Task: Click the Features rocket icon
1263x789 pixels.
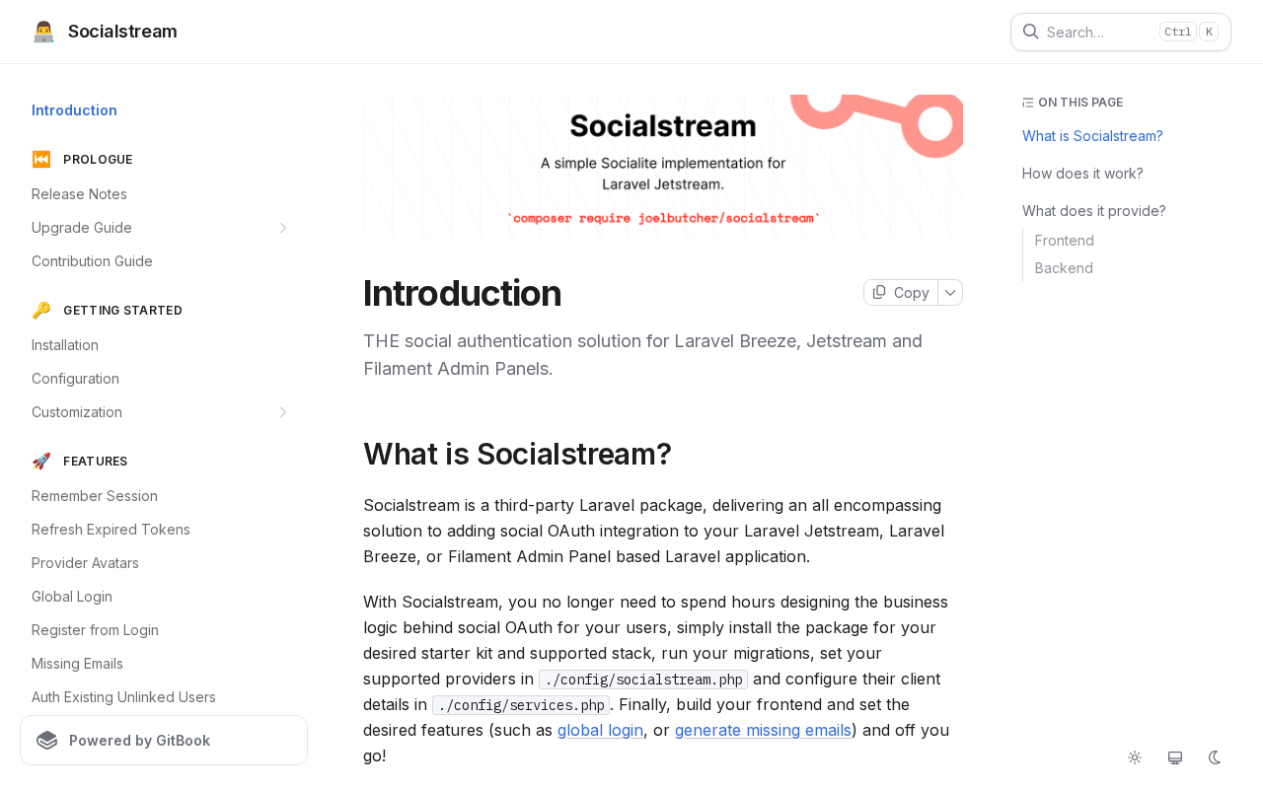Action: coord(41,462)
